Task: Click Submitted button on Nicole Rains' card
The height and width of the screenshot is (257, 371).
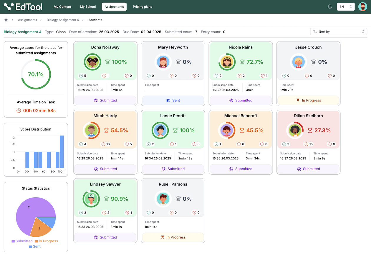Action: point(241,100)
